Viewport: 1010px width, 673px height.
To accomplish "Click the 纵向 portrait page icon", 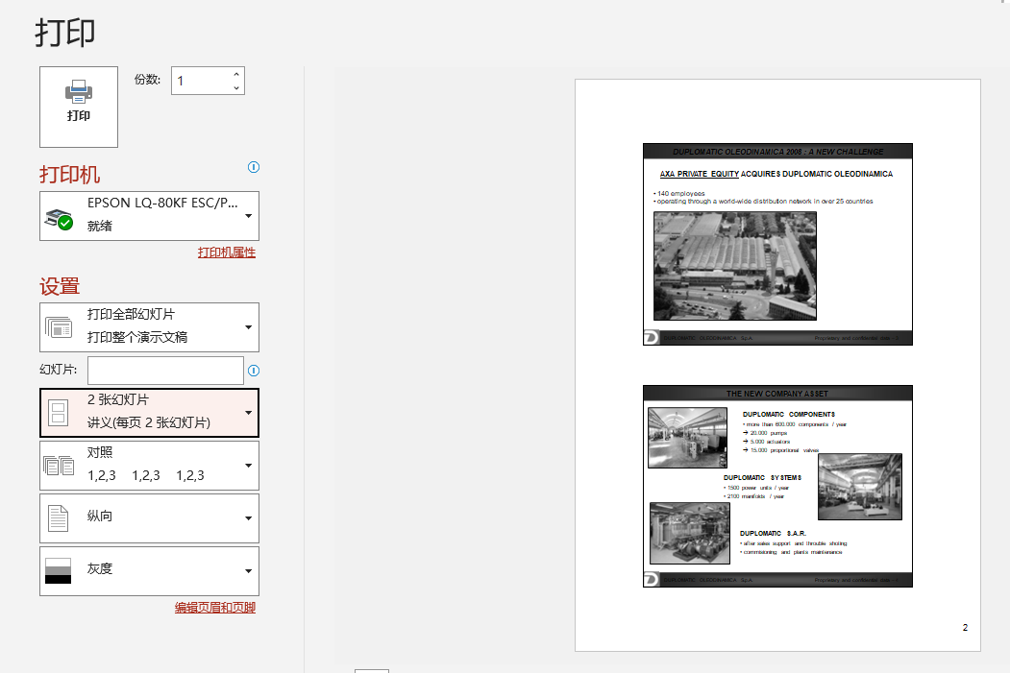I will click(x=58, y=518).
